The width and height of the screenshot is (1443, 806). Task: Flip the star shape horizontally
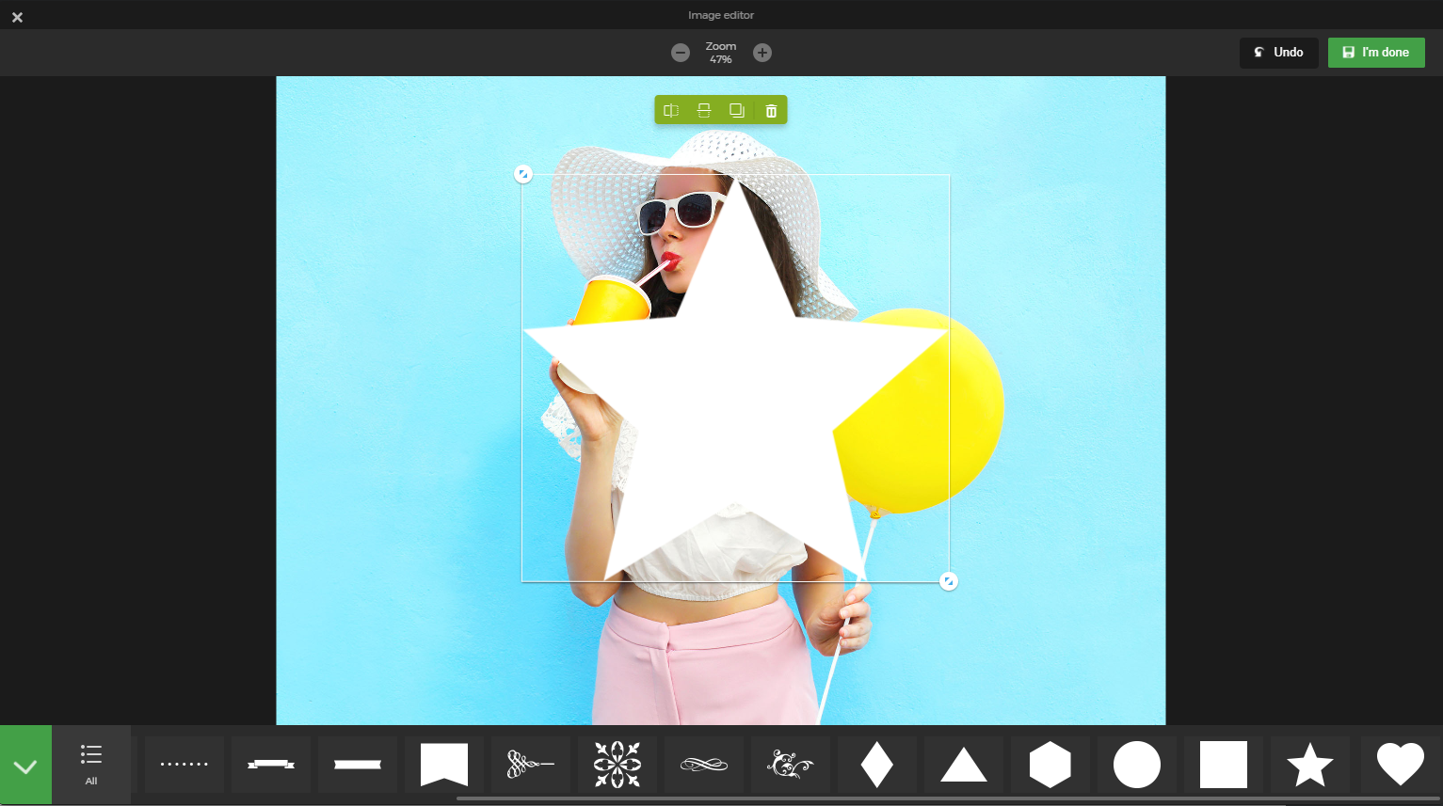point(671,110)
